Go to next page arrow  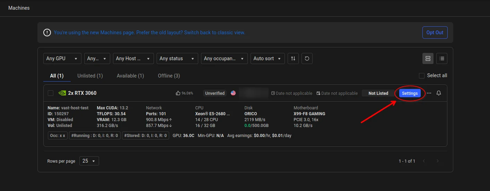pos(438,161)
